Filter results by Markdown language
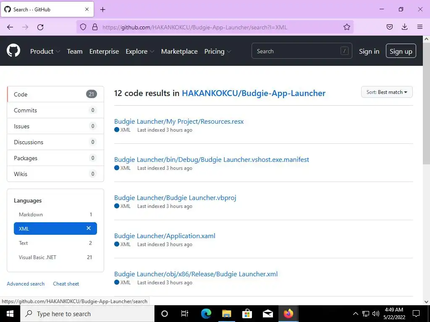 tap(55, 214)
